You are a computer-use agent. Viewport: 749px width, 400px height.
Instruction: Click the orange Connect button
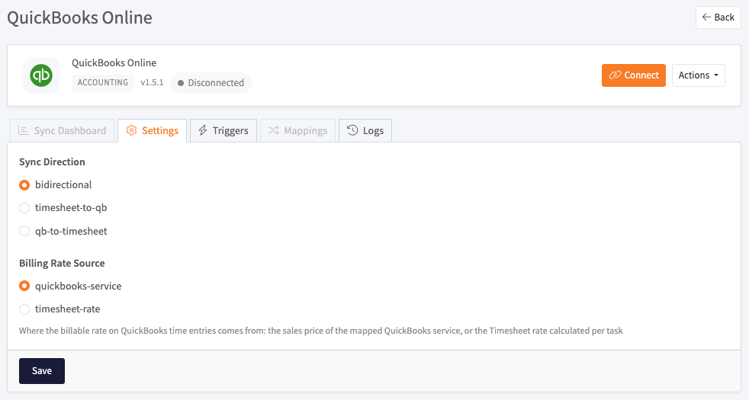click(633, 75)
